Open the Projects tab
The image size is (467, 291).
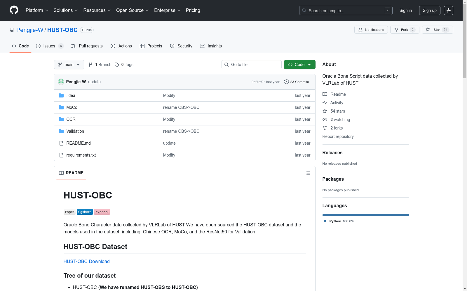coord(151,46)
